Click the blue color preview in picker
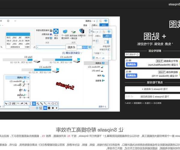This screenshot has width=180, height=150. [18, 34]
